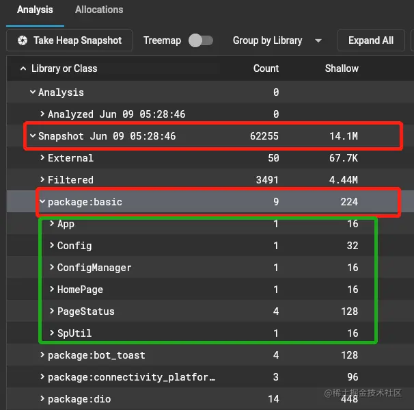Expand the App class chevron
The width and height of the screenshot is (414, 410).
[x=52, y=224]
